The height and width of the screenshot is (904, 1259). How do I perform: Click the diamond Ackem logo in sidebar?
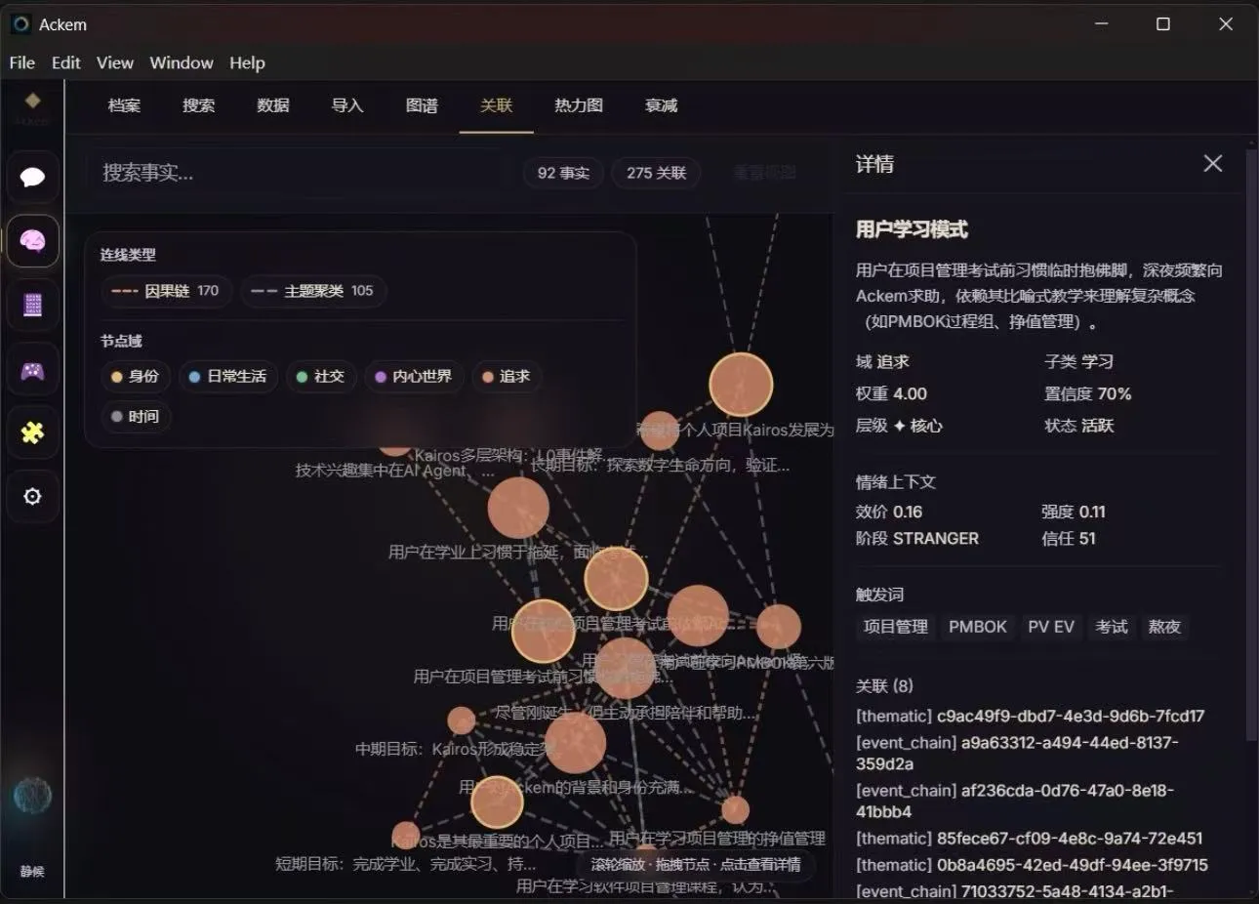(32, 101)
